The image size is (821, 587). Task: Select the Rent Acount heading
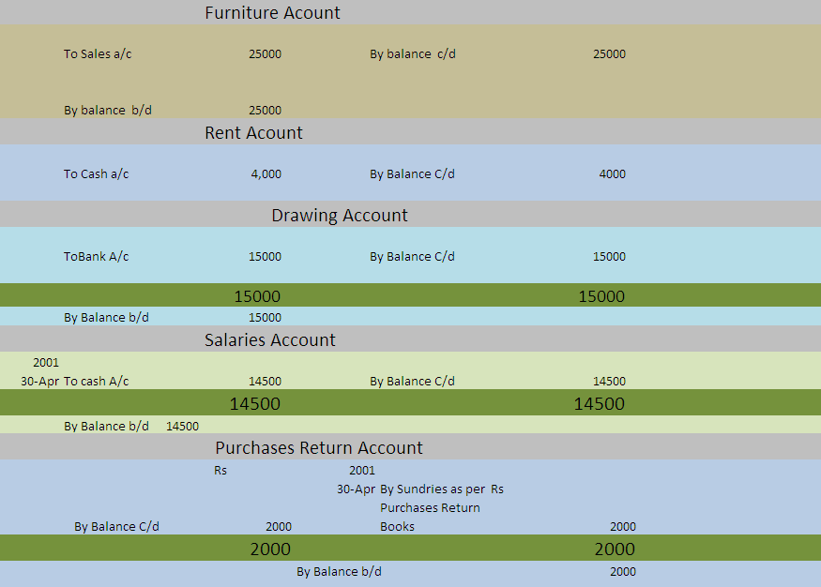253,132
